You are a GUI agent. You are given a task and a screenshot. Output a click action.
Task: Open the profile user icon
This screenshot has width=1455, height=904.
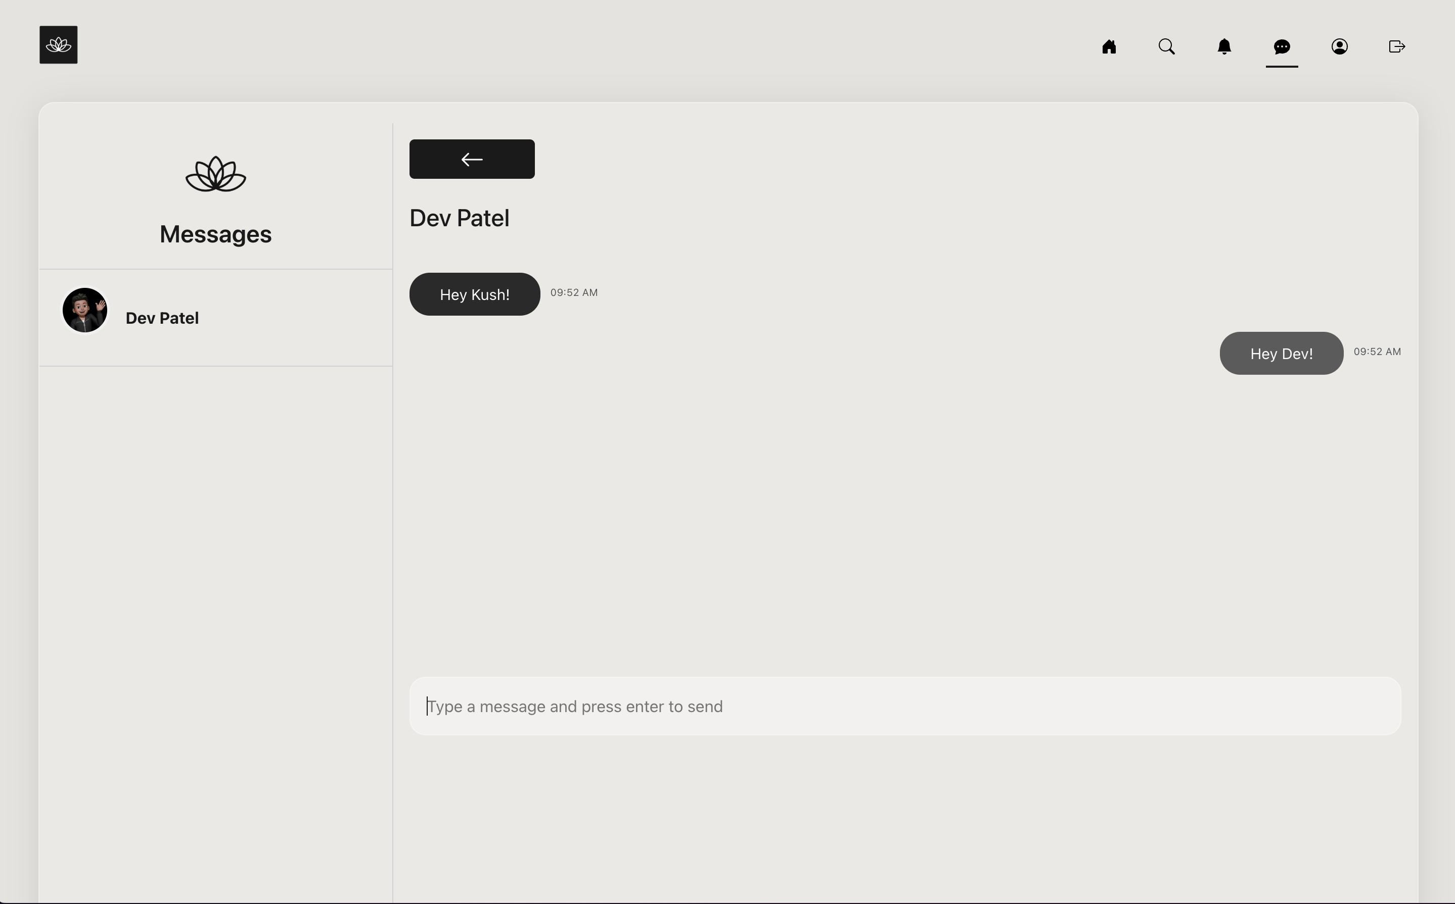(x=1339, y=46)
